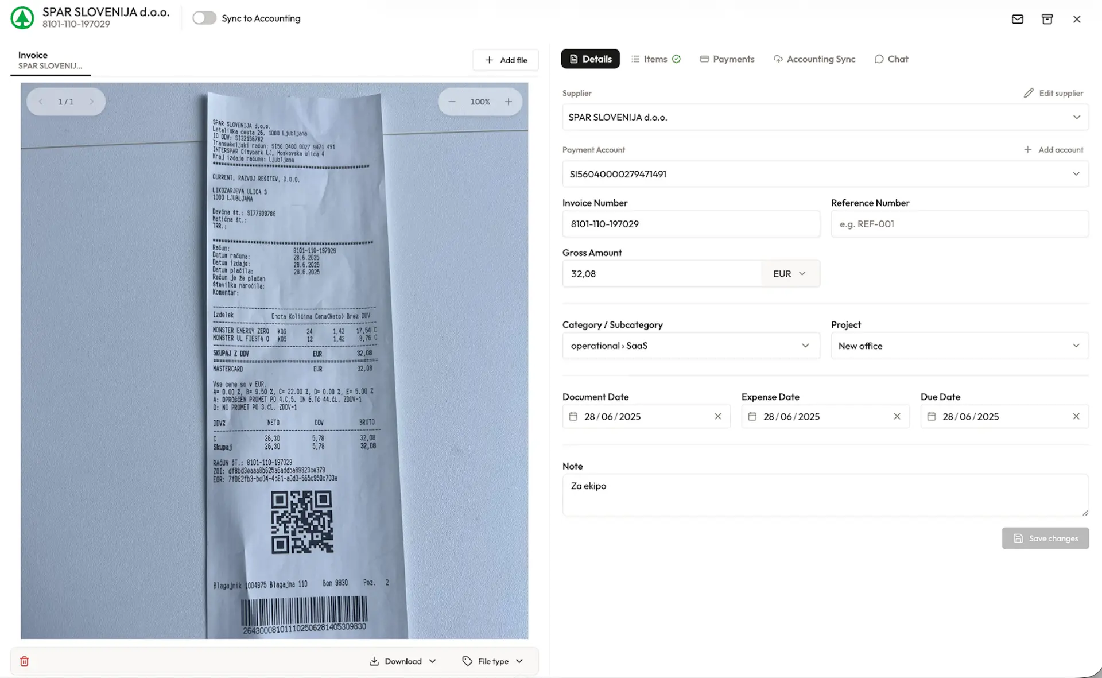Go to previous page arrow in viewer
The image size is (1102, 678).
[41, 102]
